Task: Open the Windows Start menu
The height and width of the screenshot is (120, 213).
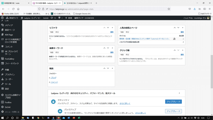Action: coord(2,118)
